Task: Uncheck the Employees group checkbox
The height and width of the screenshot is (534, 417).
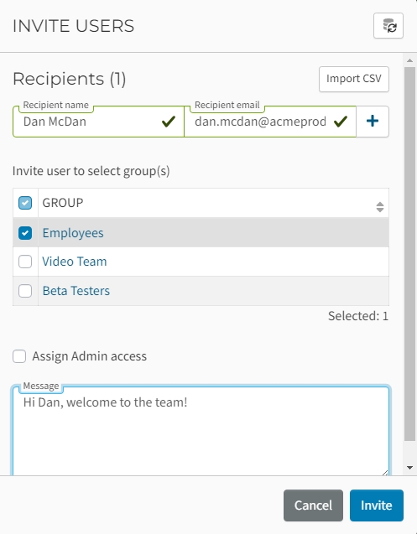Action: pyautogui.click(x=25, y=233)
